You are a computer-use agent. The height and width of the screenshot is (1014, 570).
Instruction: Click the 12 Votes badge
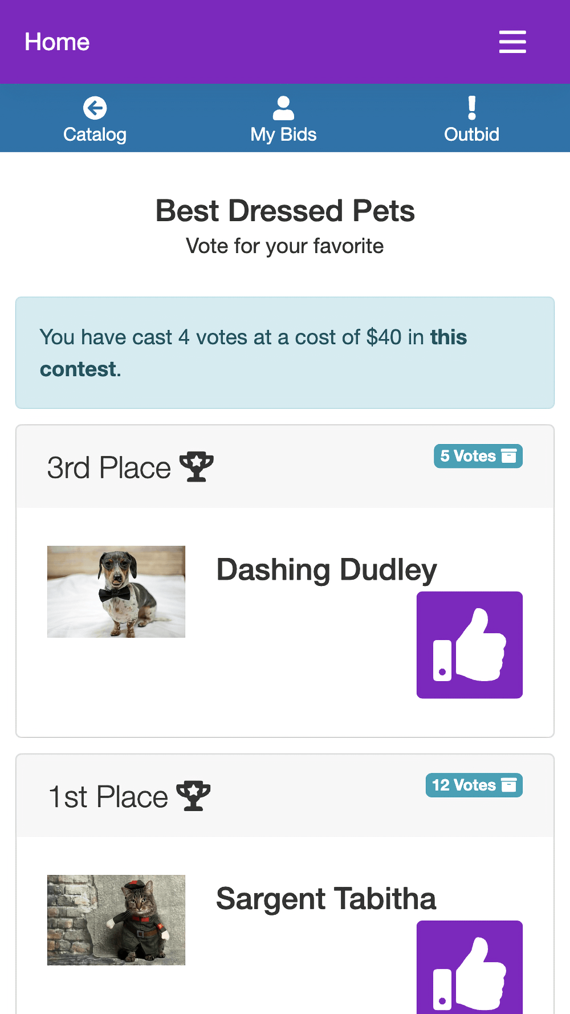pos(474,785)
